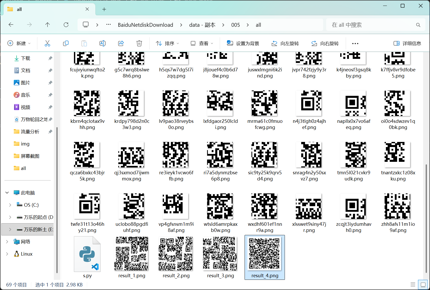Toggle the 详细信息 details pane

point(407,43)
